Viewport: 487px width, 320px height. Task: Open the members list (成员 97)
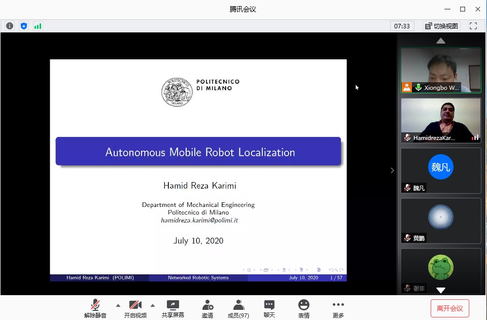click(238, 308)
